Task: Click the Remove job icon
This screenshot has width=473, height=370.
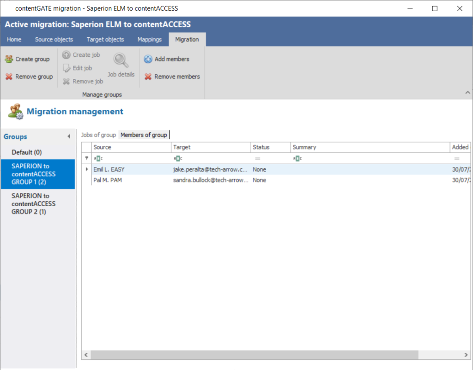Action: point(66,82)
